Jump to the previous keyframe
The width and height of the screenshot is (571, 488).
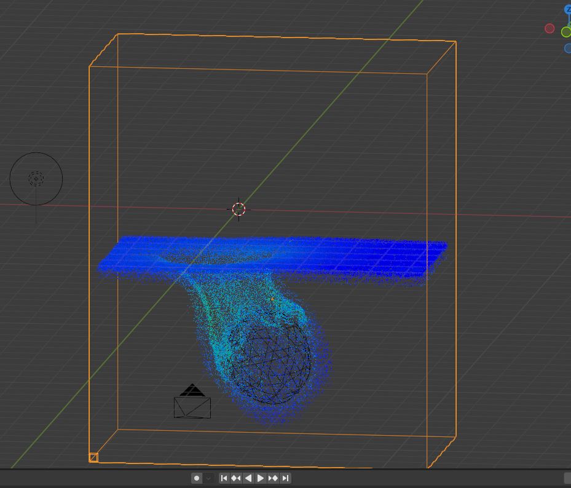click(236, 478)
